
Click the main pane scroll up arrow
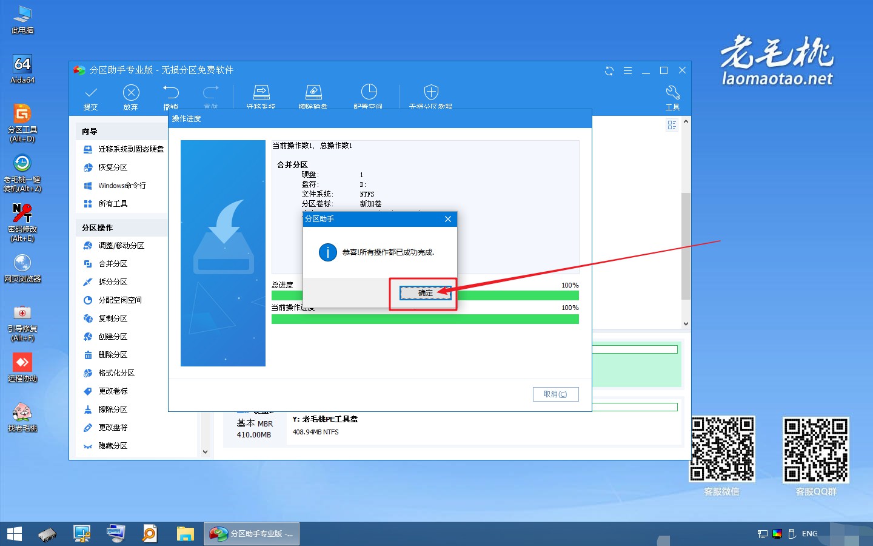pos(686,122)
